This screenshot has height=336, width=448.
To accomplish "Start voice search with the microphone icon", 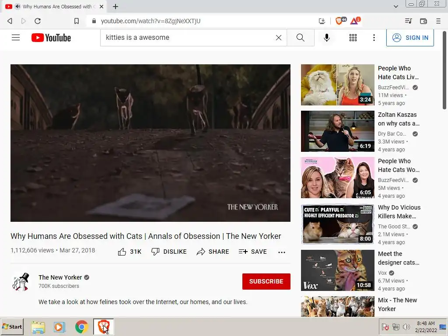I will pyautogui.click(x=326, y=38).
